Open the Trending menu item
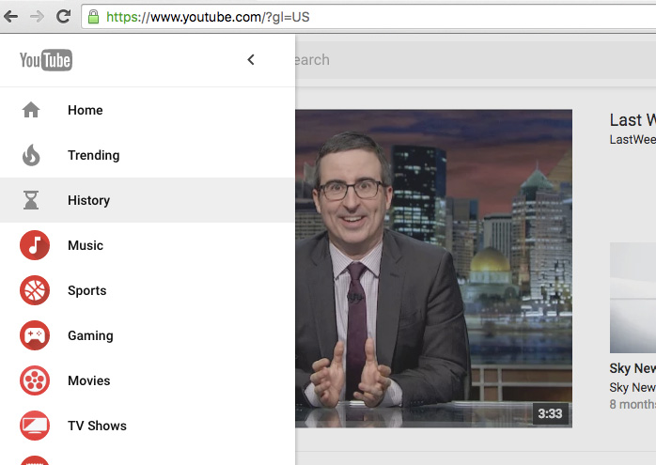This screenshot has width=656, height=465. [93, 155]
